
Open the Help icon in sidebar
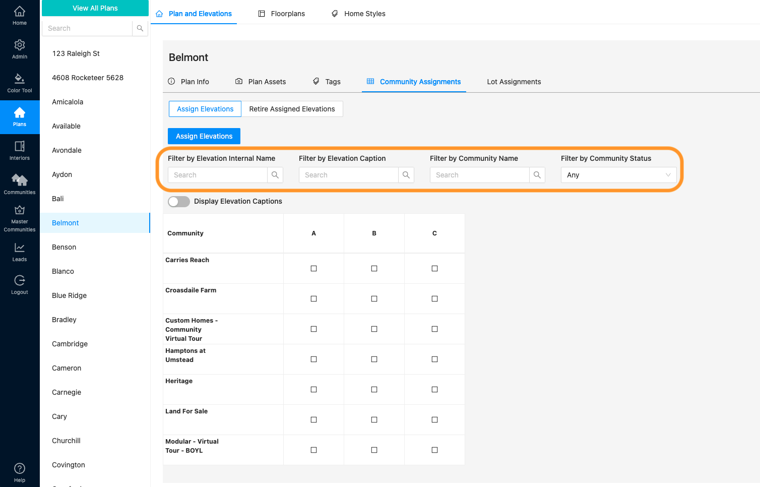tap(20, 472)
